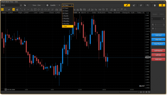Select the eraser tool in the toolbar
This screenshot has width=167, height=95.
click(x=9, y=10)
